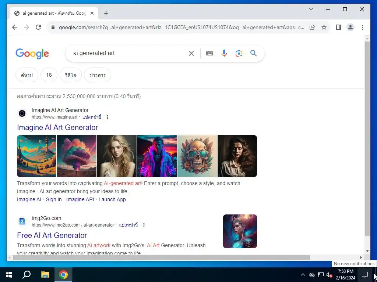Viewport: 377px width, 282px height.
Task: Open Chrome three-dot menu
Action: tap(362, 27)
